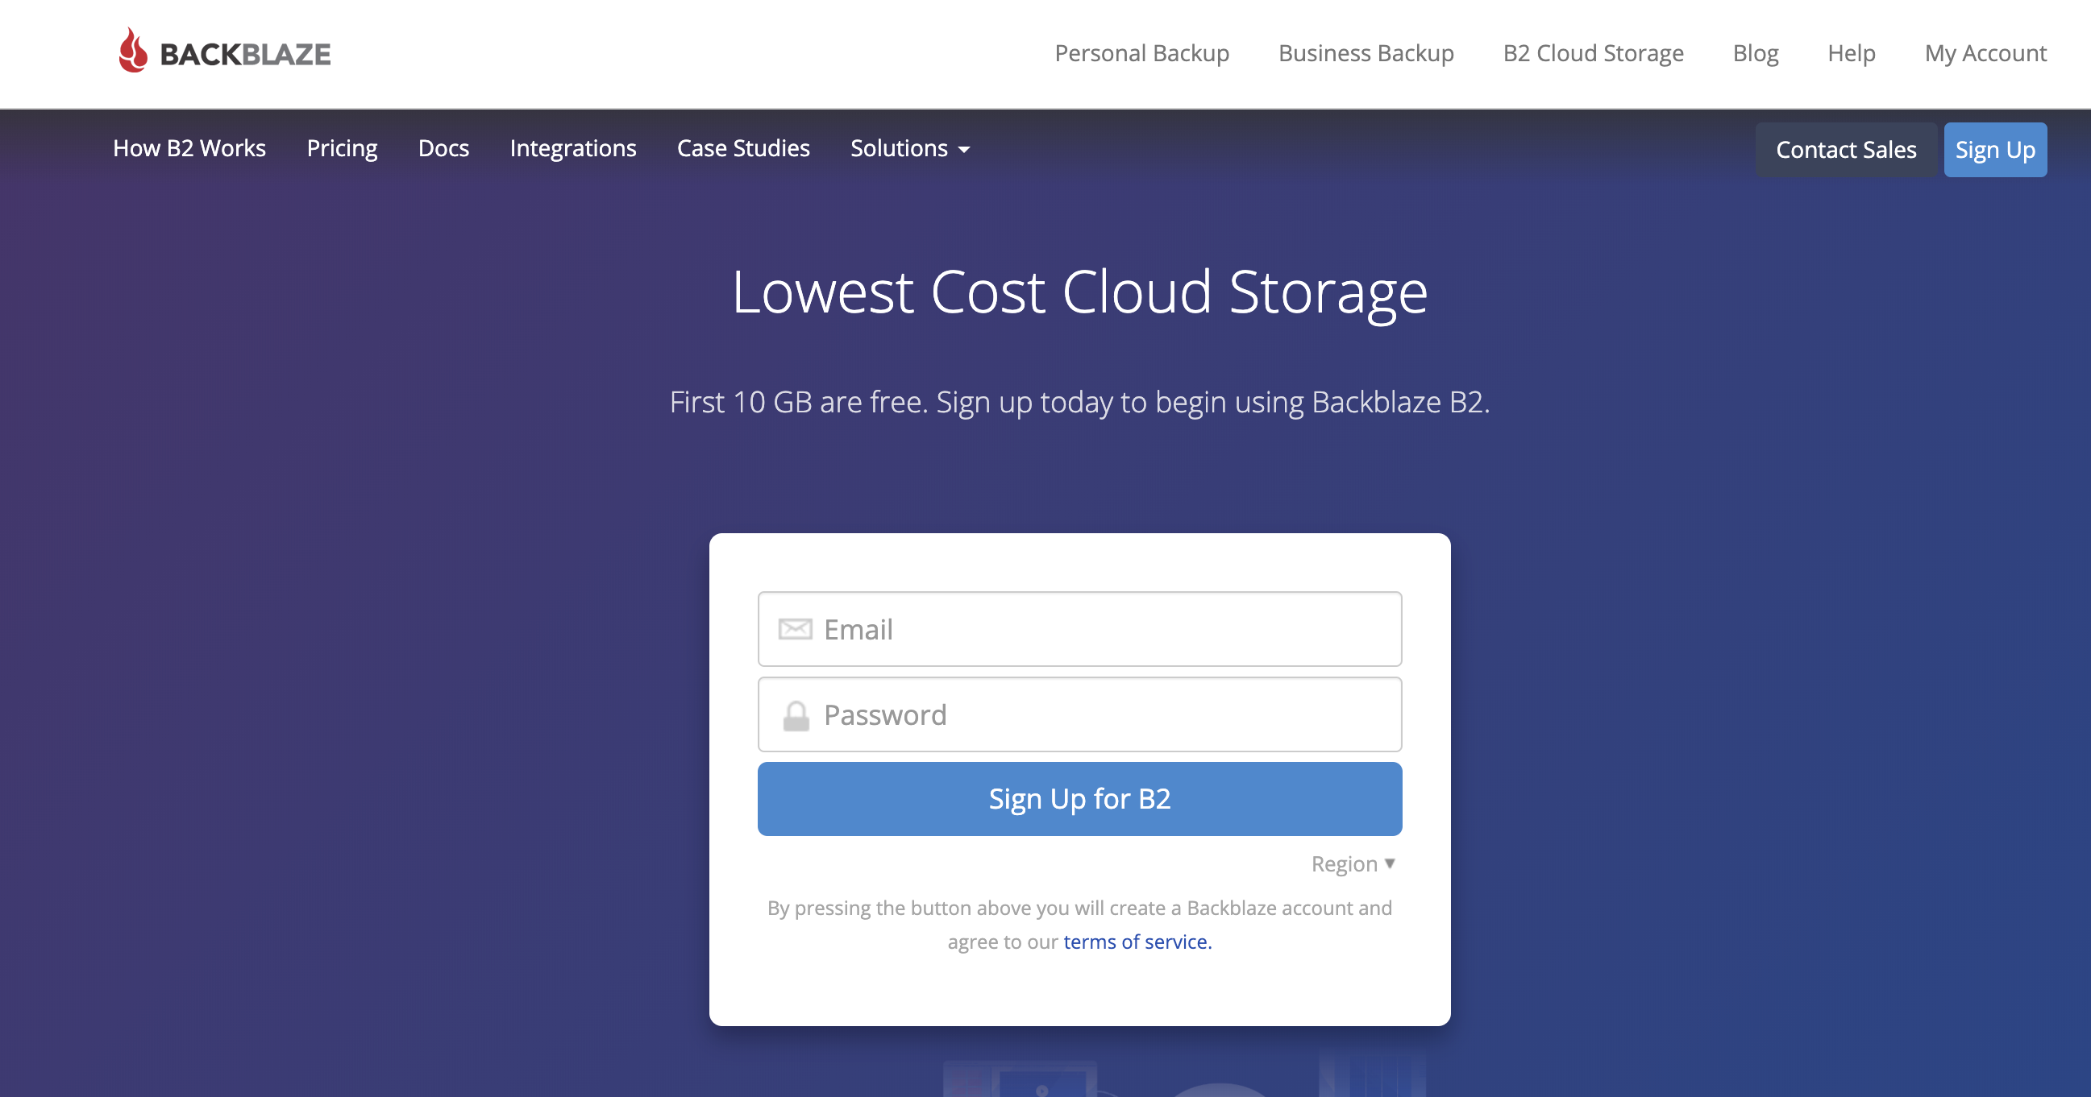
Task: Focus the Email input field
Action: point(1079,629)
